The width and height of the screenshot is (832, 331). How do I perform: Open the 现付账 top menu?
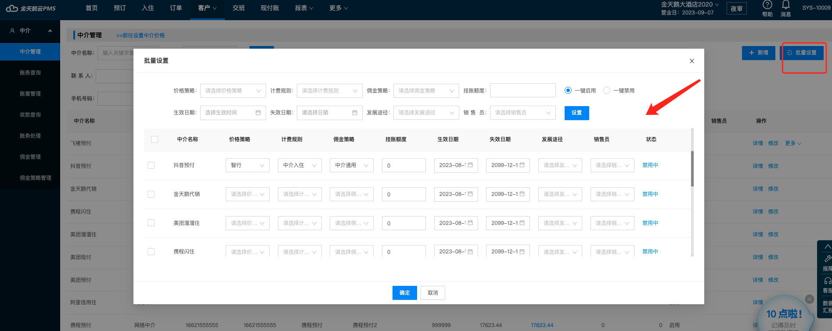(270, 8)
